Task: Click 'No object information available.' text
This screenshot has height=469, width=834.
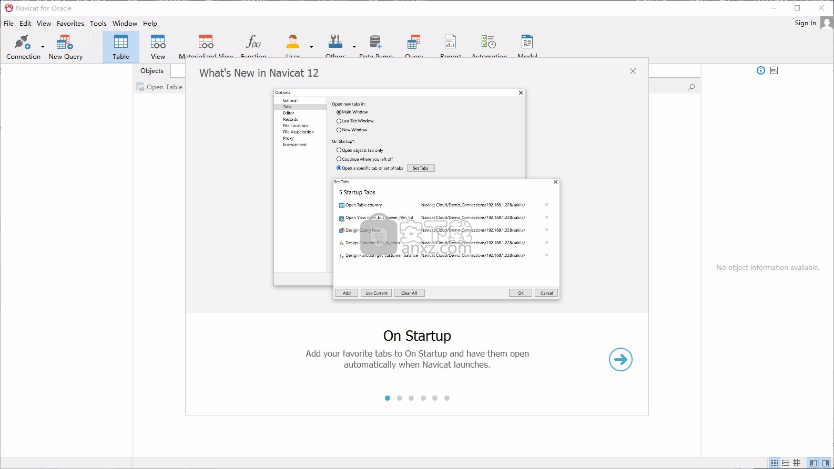Action: pyautogui.click(x=768, y=268)
